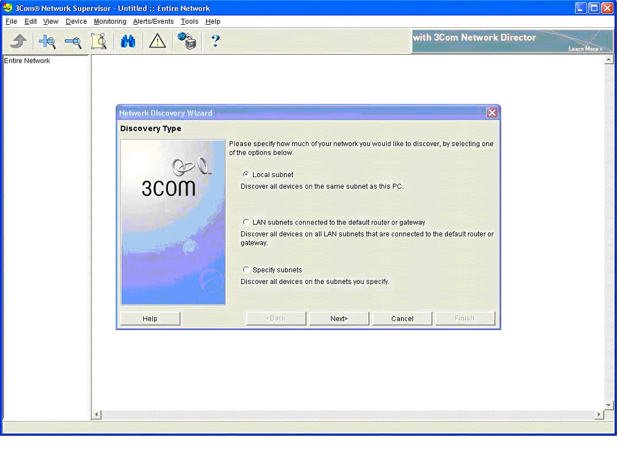The width and height of the screenshot is (618, 453).
Task: Open the Edit menu
Action: [31, 21]
